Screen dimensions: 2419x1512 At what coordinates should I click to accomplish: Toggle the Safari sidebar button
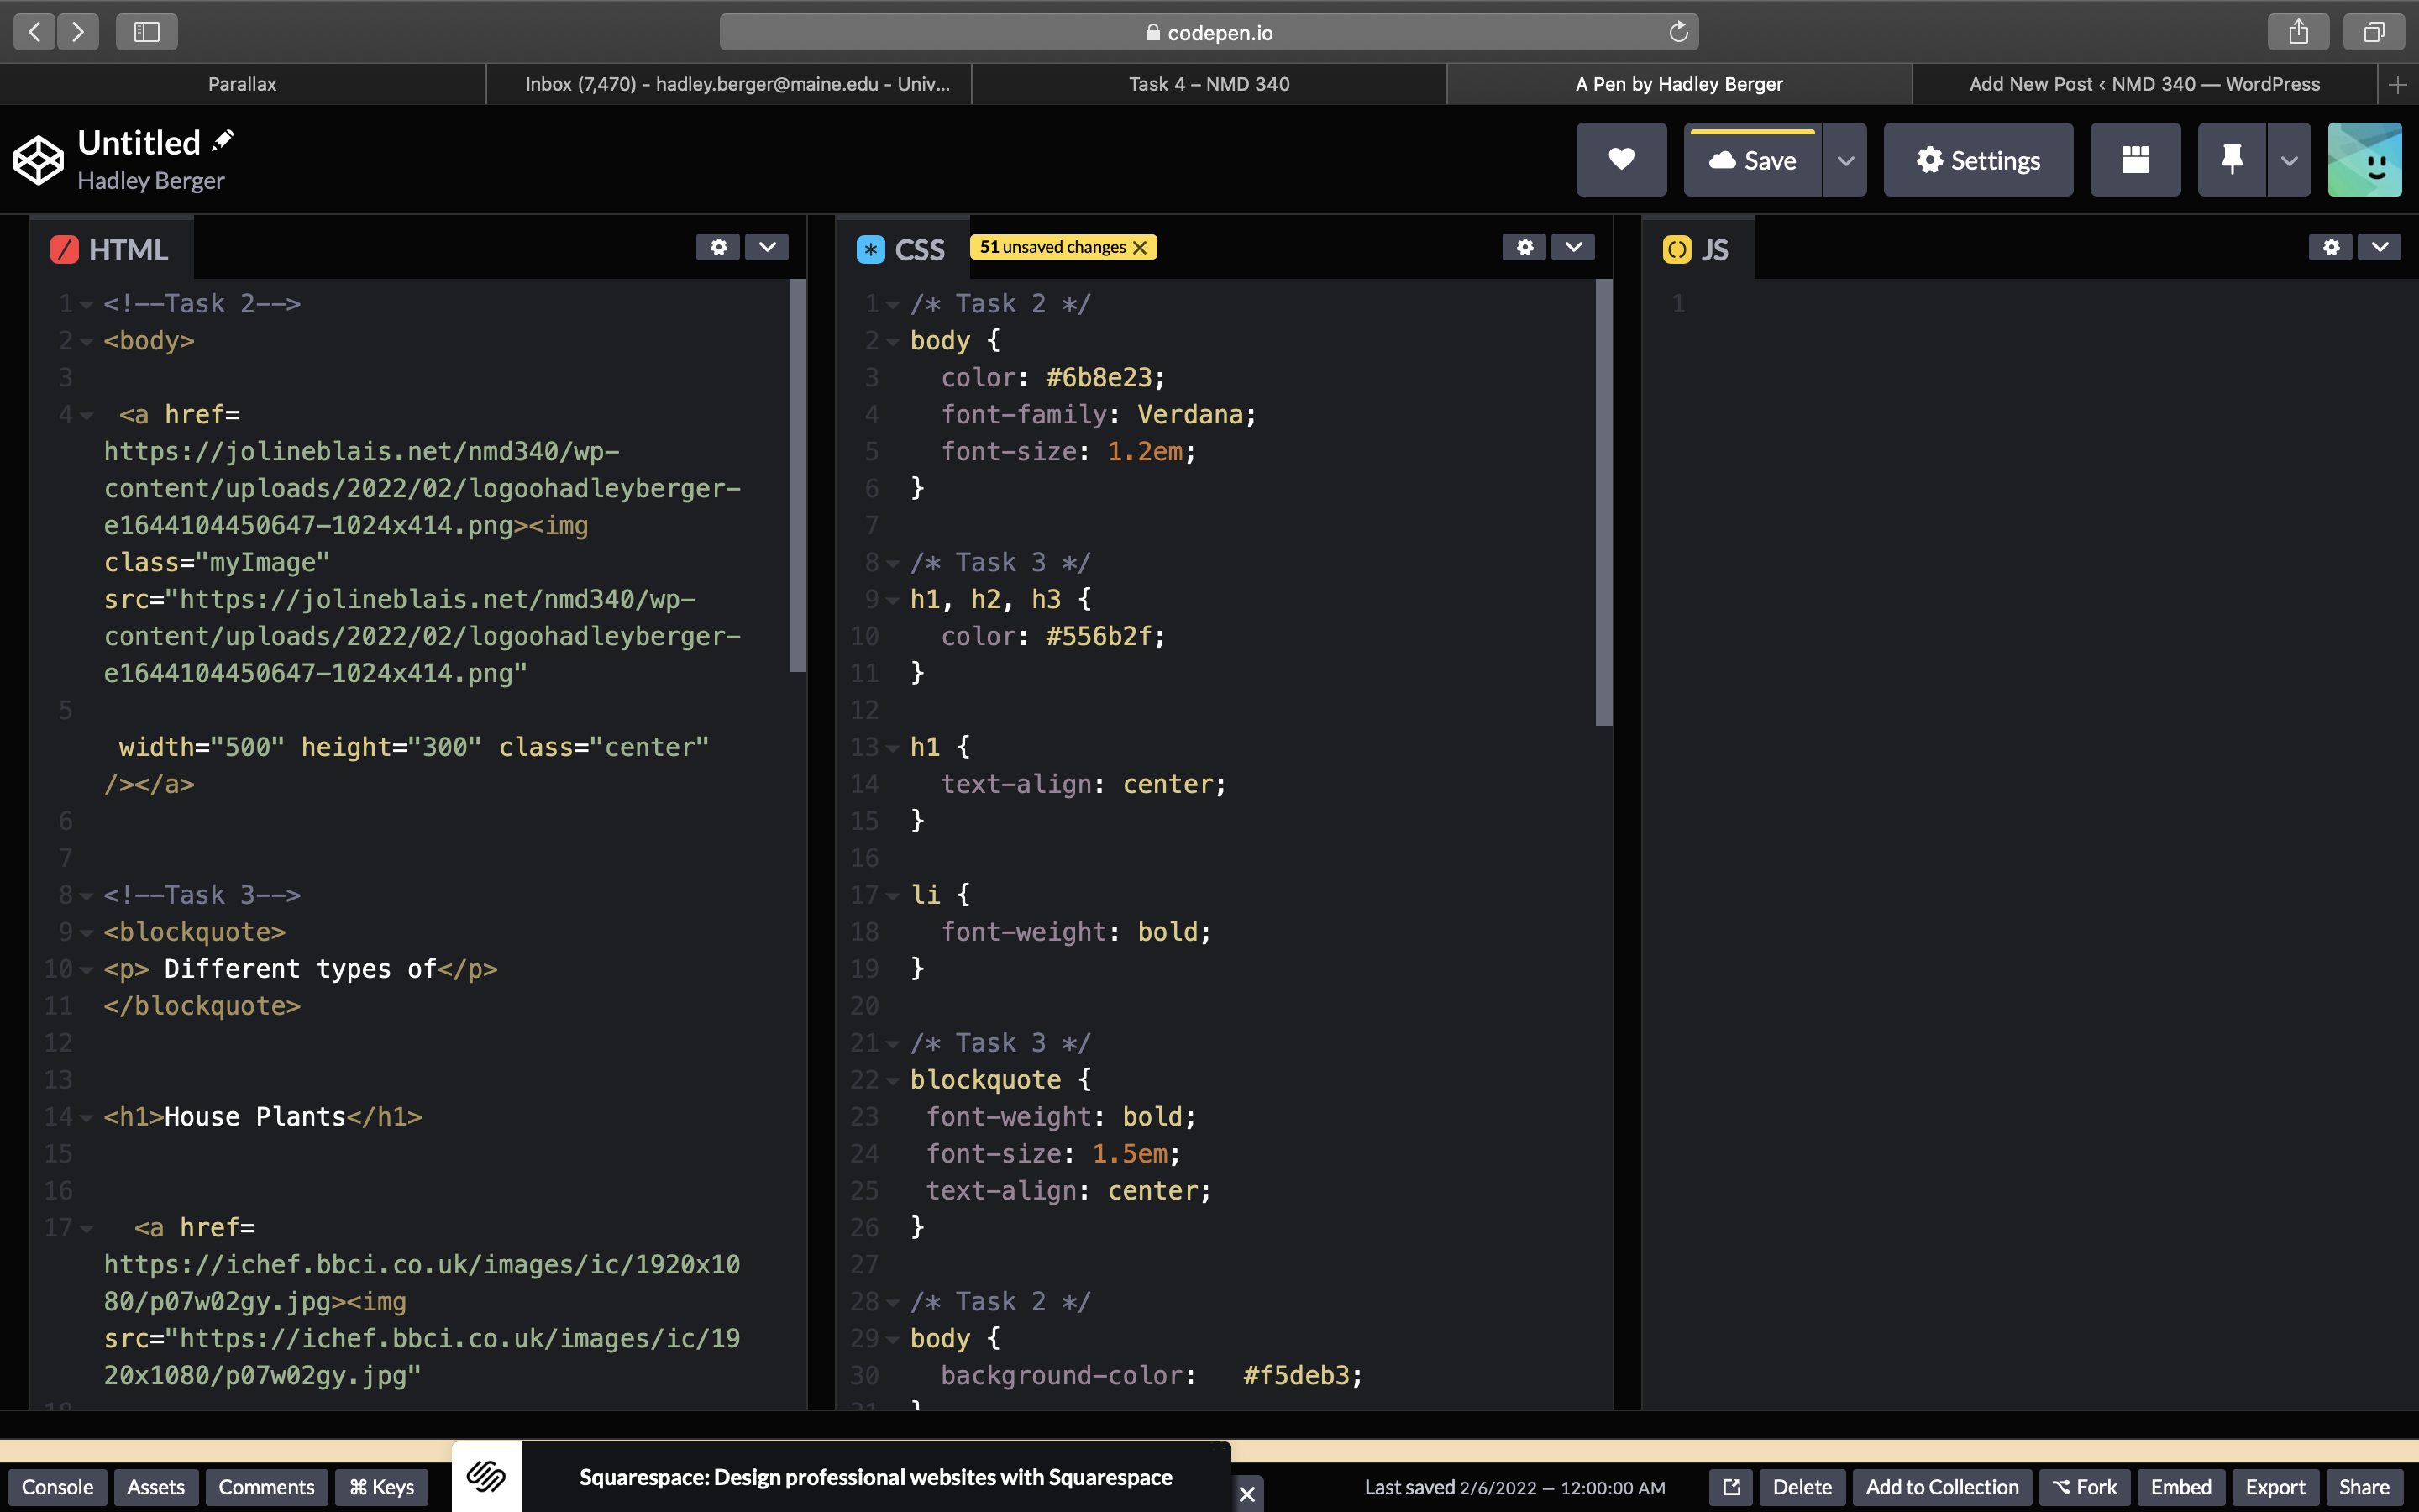(x=147, y=32)
